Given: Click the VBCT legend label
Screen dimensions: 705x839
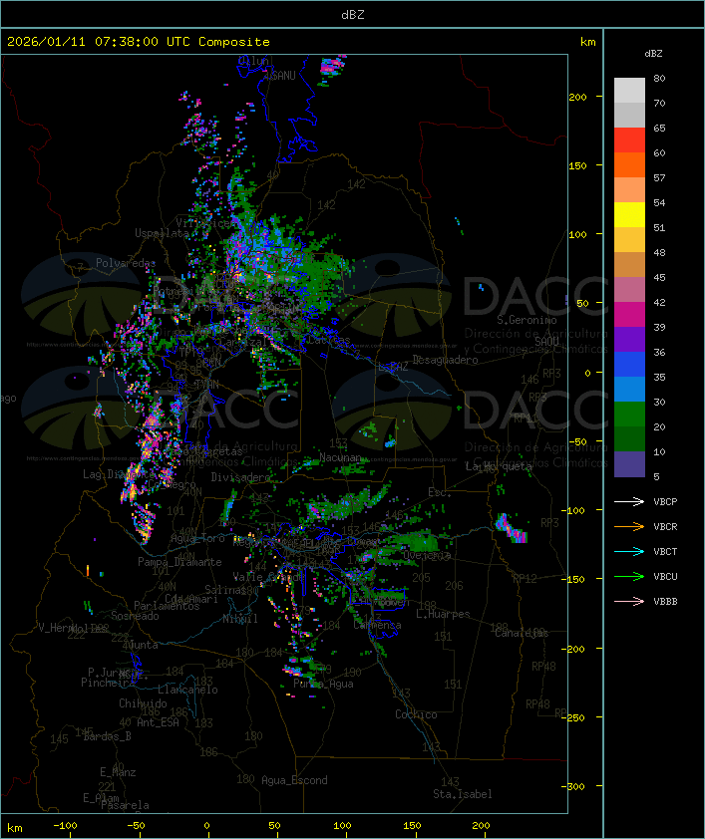Looking at the screenshot, I should (665, 552).
